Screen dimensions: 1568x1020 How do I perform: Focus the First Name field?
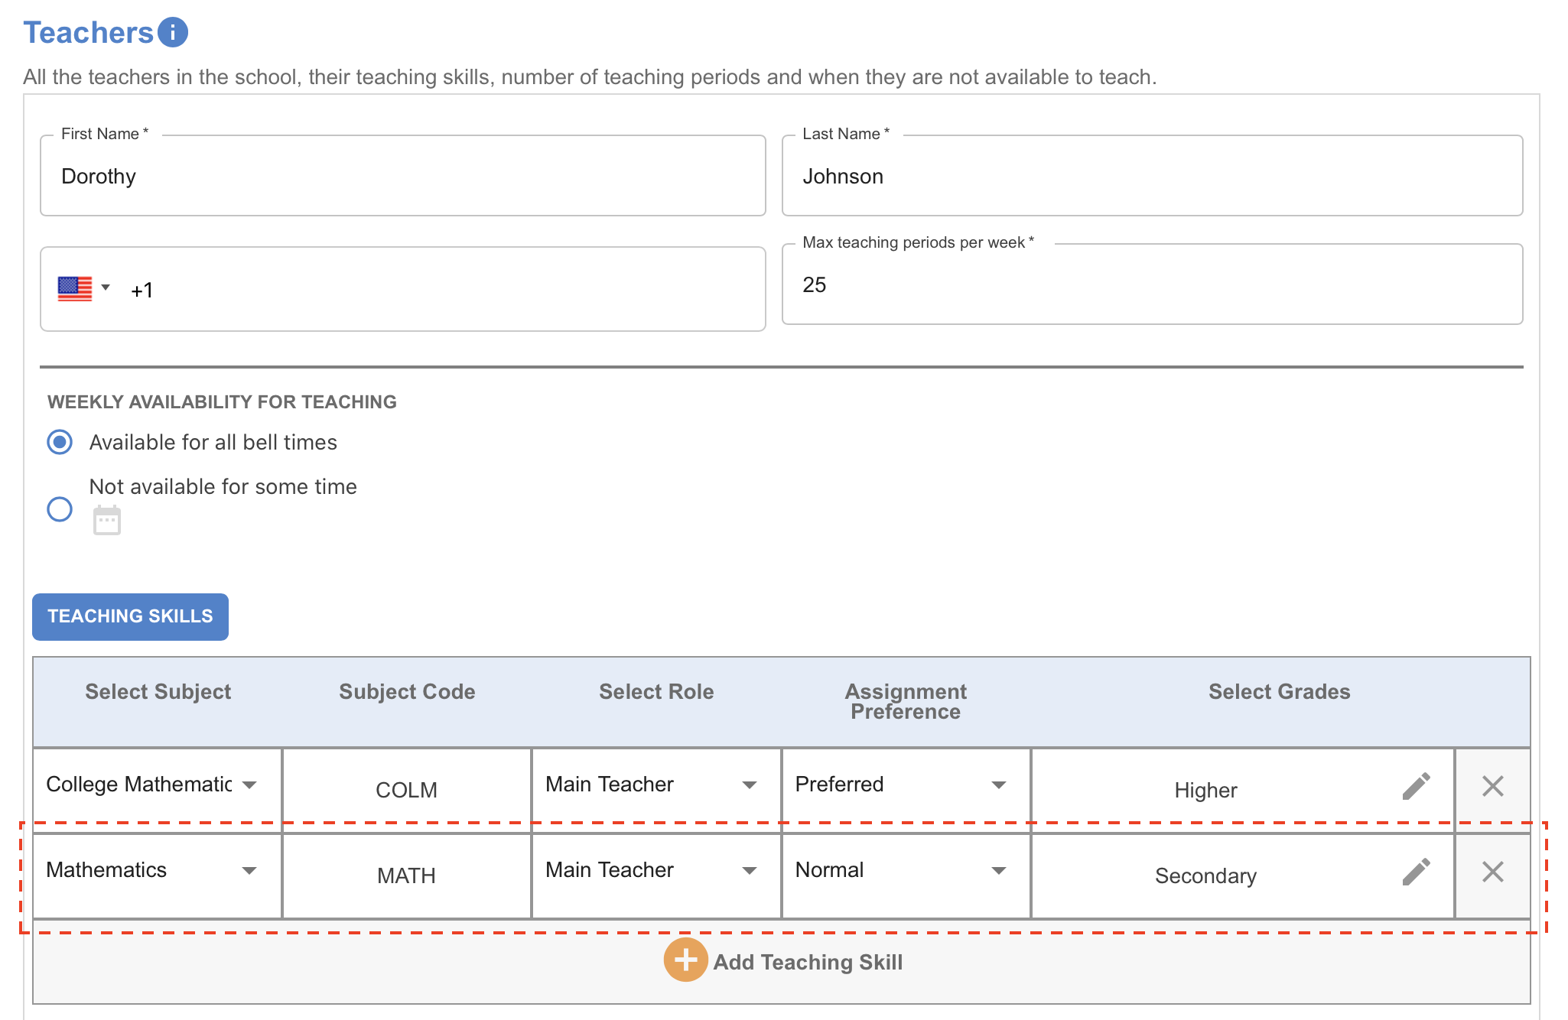point(403,176)
